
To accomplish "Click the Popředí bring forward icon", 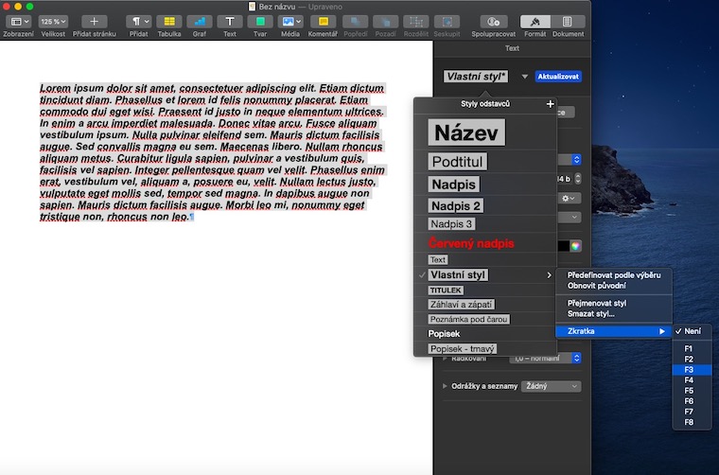I will point(356,22).
